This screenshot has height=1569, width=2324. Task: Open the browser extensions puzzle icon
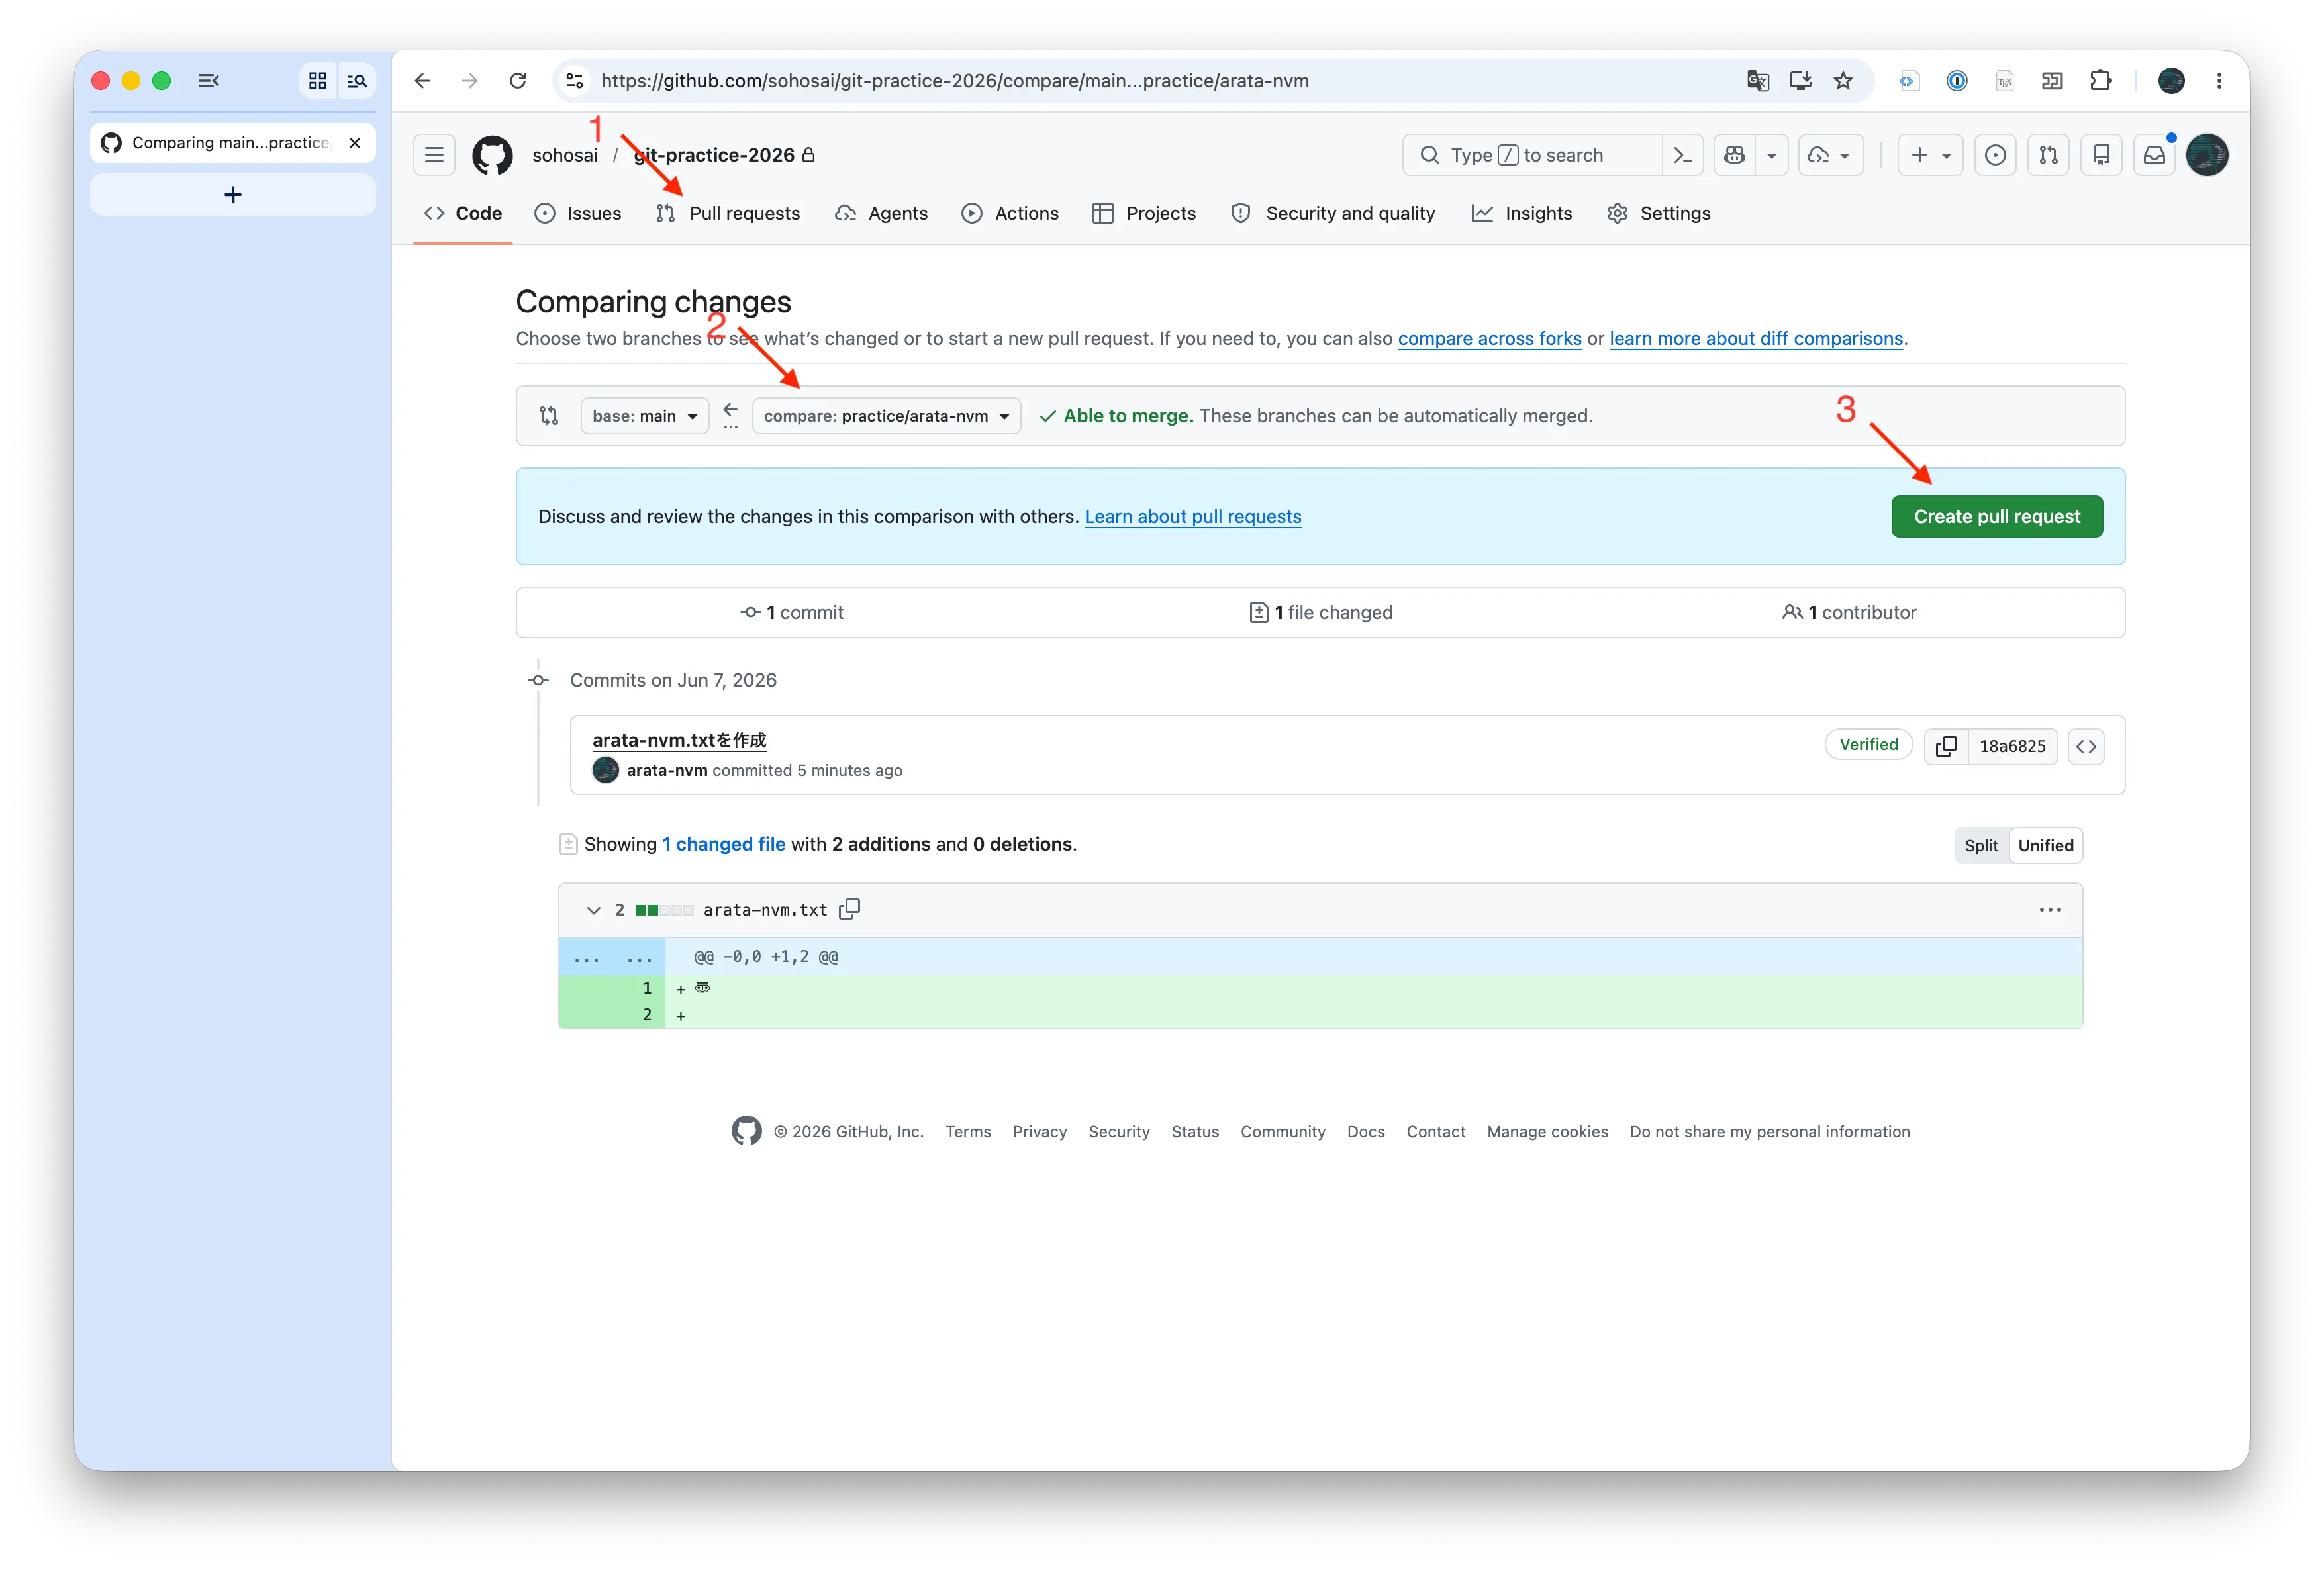tap(2101, 81)
